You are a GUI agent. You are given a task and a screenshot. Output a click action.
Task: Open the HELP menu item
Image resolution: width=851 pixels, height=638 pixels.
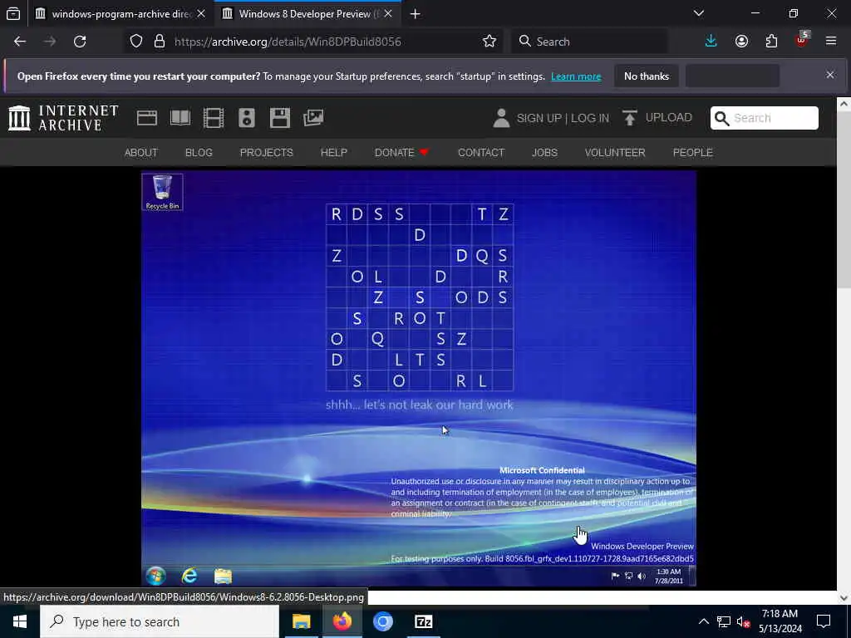(334, 153)
